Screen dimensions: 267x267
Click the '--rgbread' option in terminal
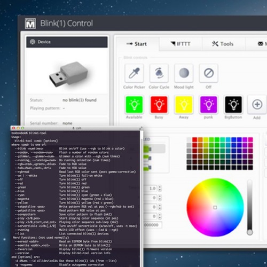coord(22,172)
